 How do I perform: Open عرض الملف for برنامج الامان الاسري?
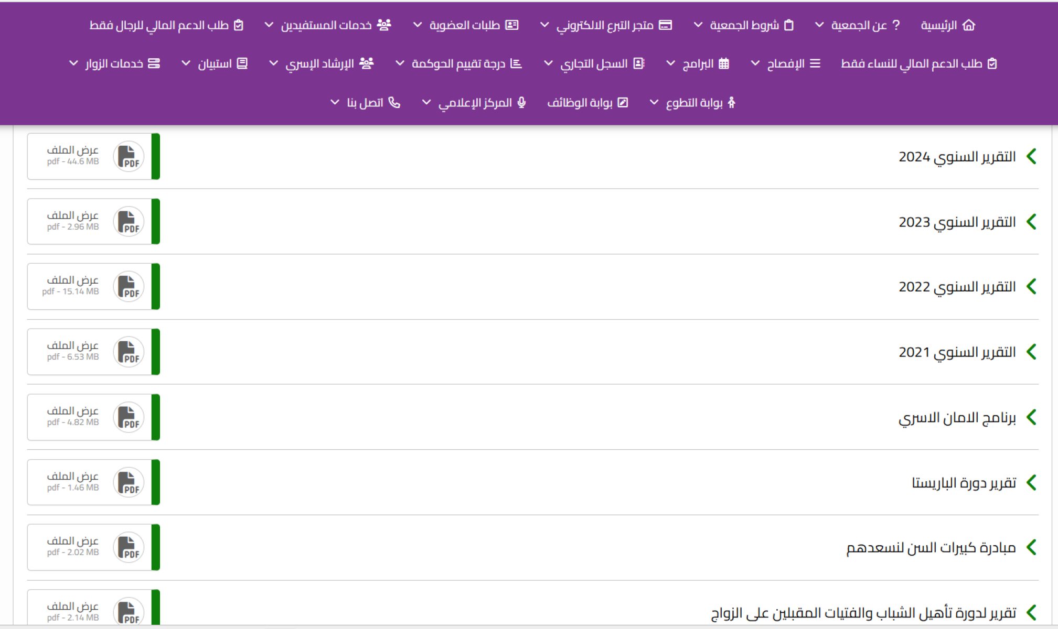click(73, 411)
